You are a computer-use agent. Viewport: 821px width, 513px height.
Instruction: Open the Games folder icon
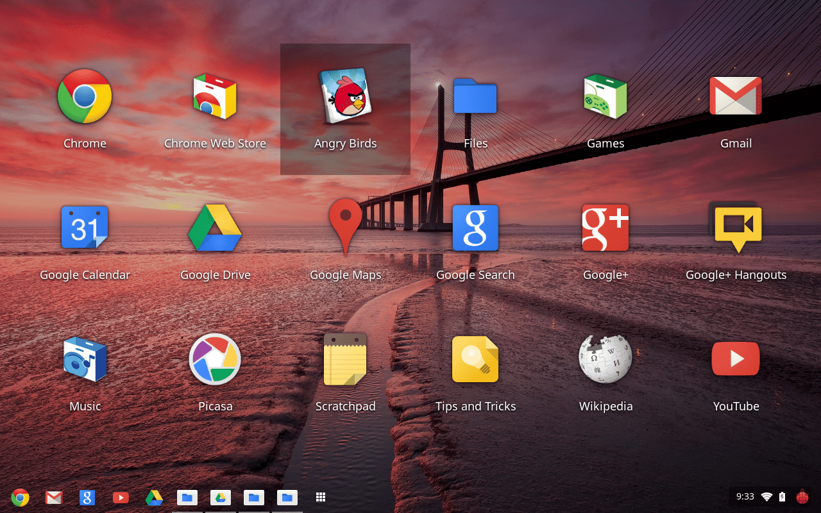[605, 96]
